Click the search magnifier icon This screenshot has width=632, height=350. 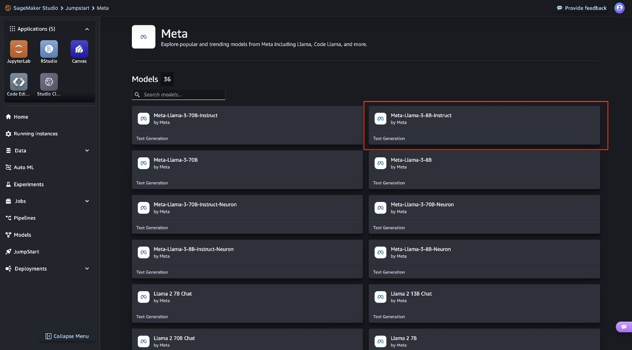136,95
